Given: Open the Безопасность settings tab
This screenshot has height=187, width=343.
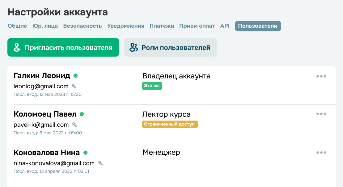Looking at the screenshot, I should [82, 26].
